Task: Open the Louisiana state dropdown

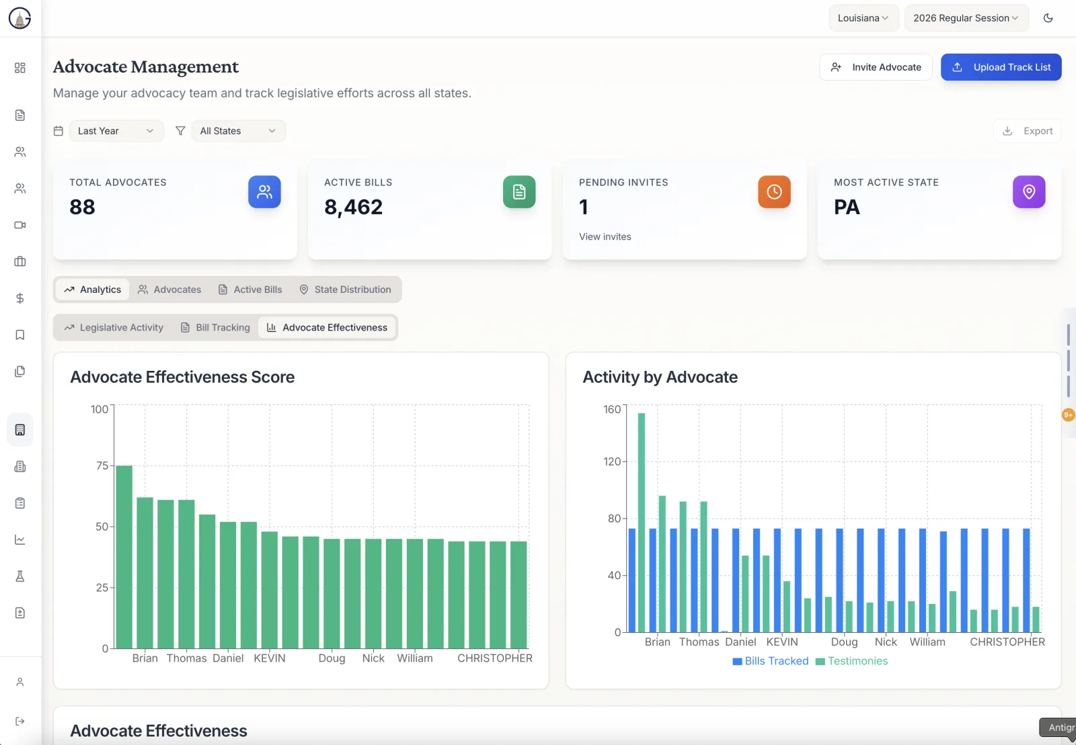Action: pyautogui.click(x=863, y=18)
